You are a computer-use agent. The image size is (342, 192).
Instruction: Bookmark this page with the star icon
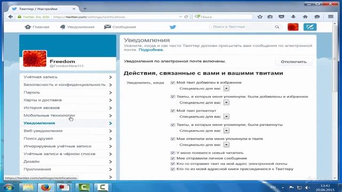[260, 17]
